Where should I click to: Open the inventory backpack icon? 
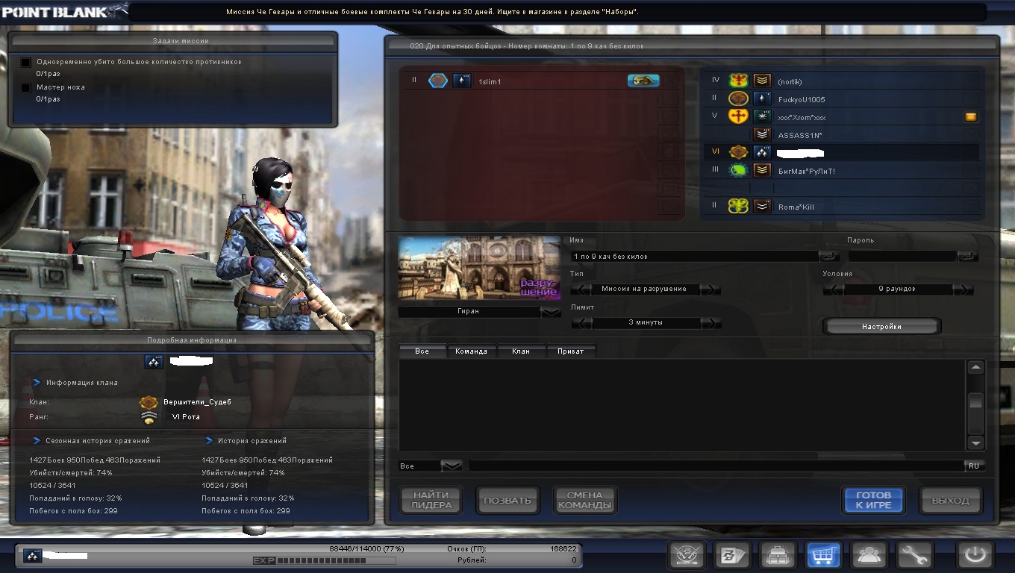pos(778,555)
